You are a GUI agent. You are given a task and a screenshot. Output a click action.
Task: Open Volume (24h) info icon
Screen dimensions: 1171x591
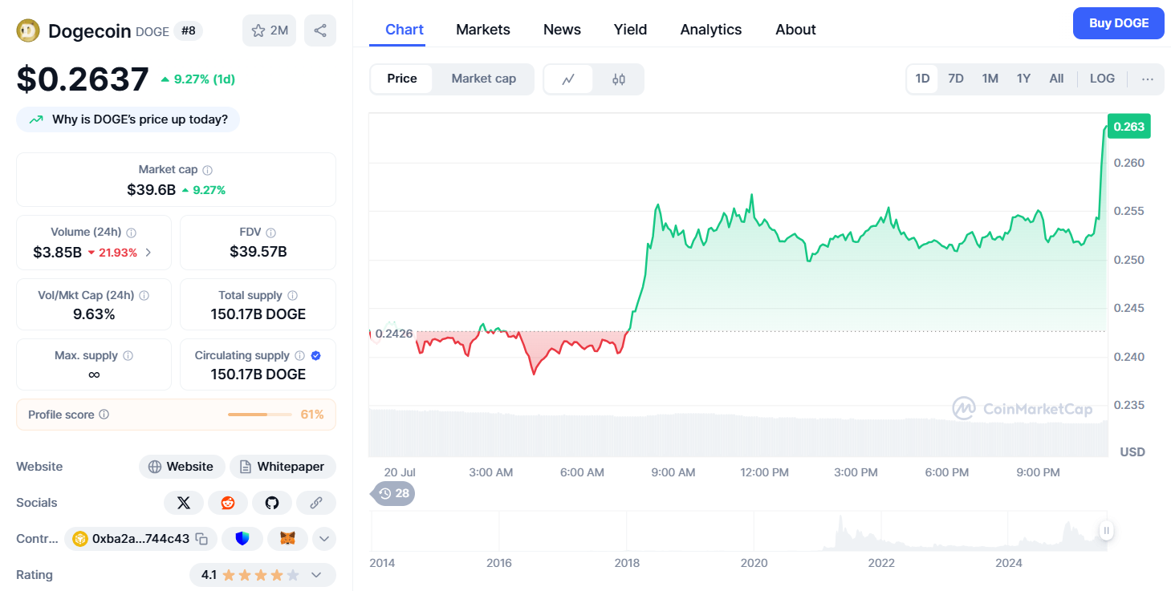point(132,233)
